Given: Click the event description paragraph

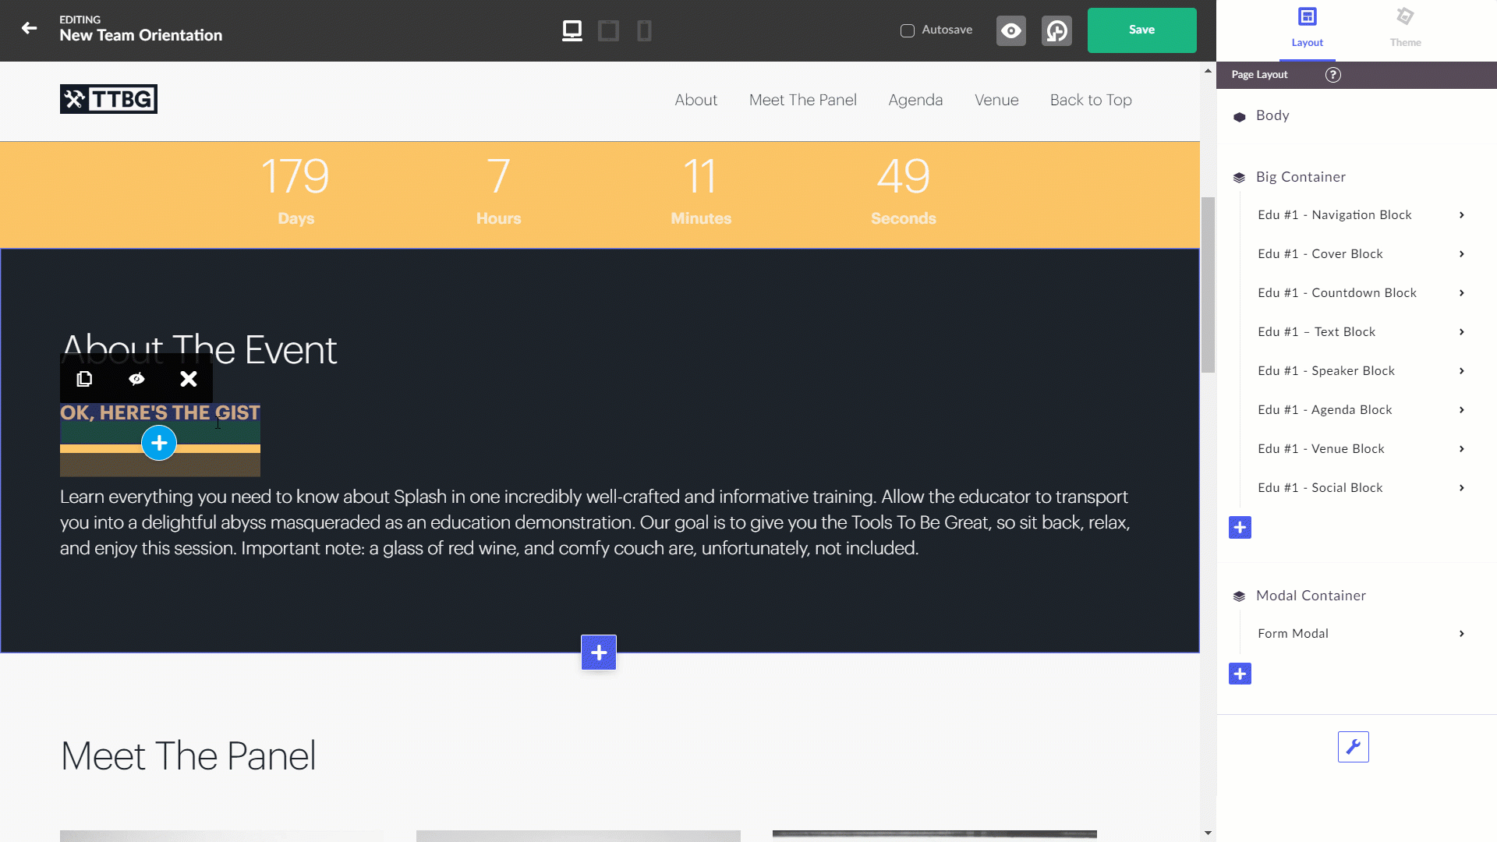Looking at the screenshot, I should click(595, 522).
